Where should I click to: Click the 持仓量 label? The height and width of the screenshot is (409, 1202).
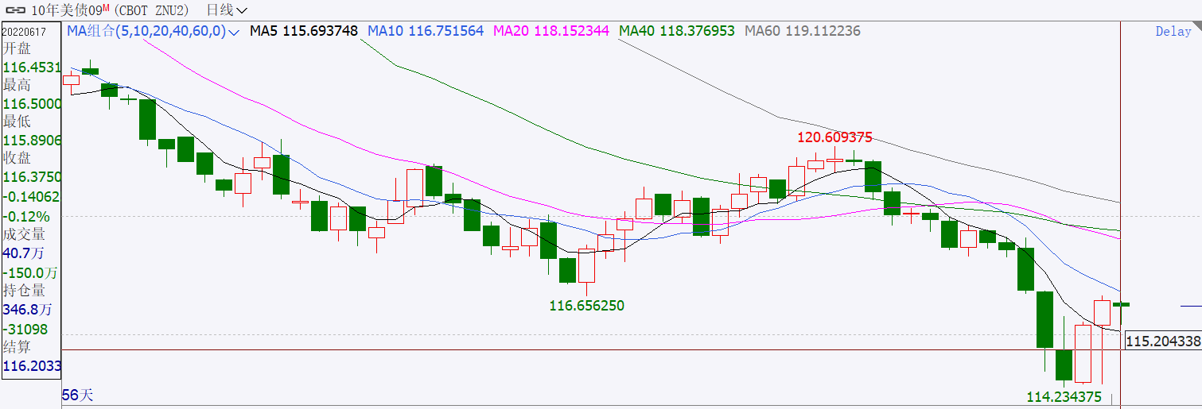(x=24, y=291)
